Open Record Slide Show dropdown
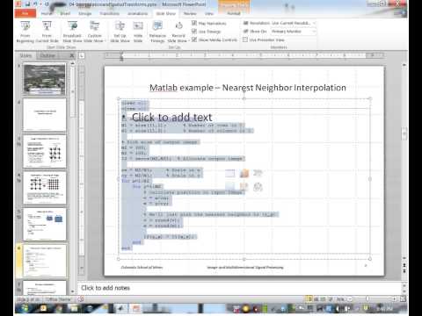This screenshot has width=422, height=316. (x=178, y=32)
